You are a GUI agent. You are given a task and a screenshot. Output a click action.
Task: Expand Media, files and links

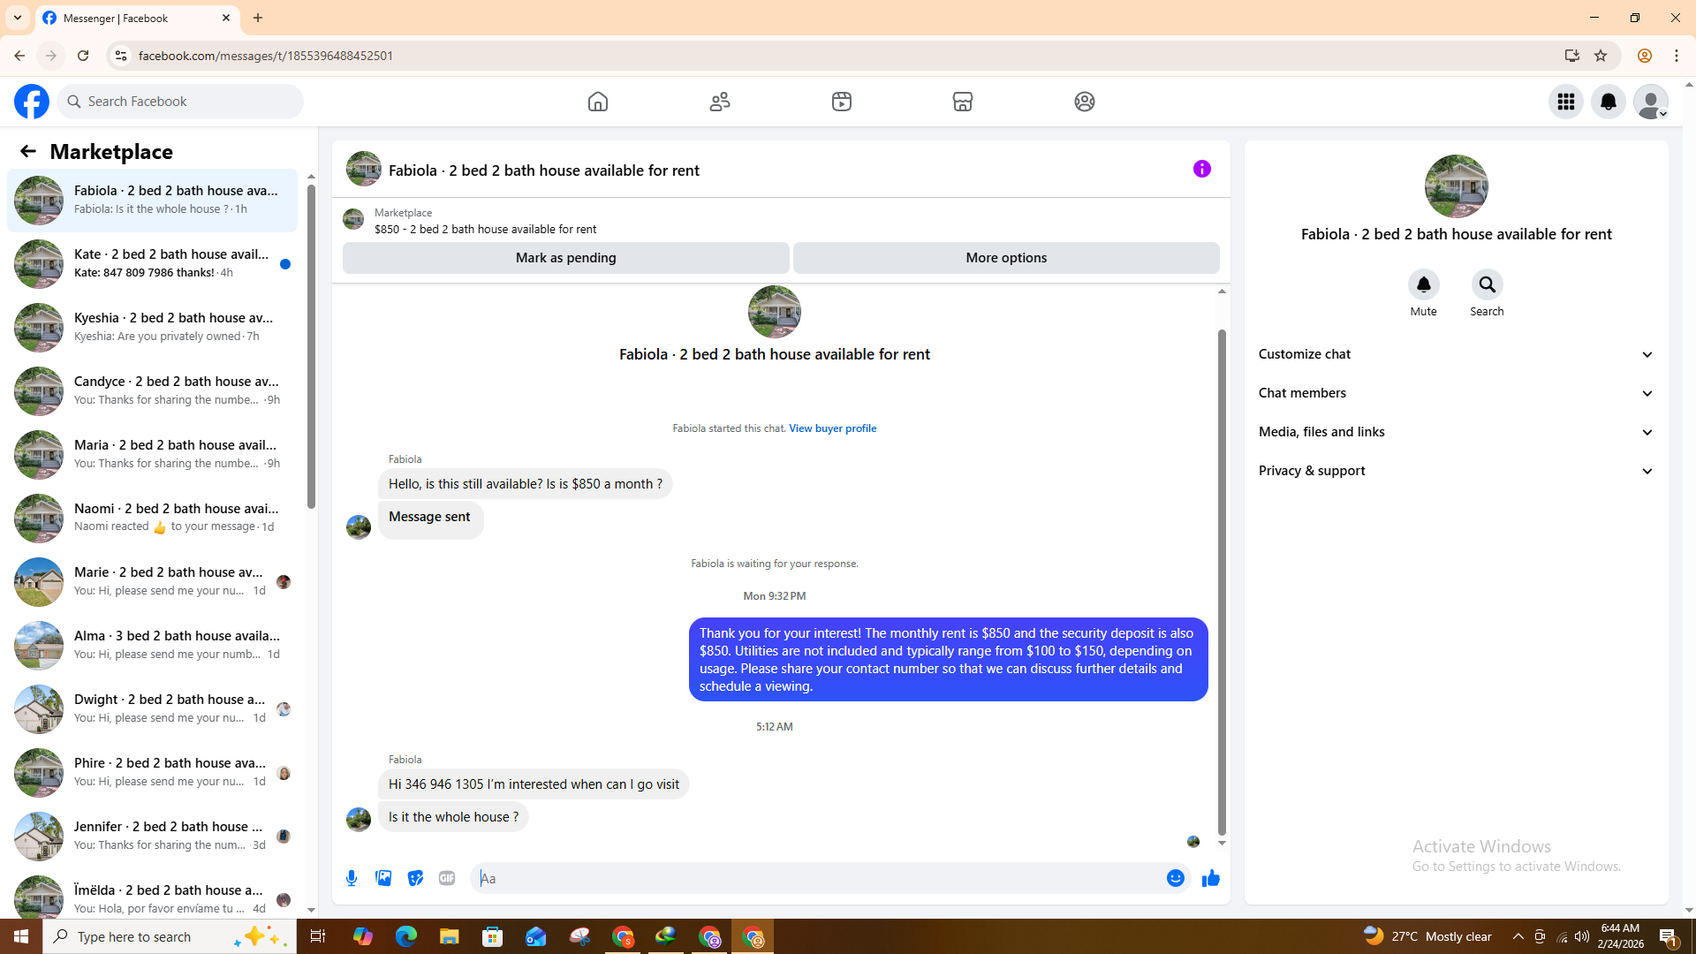click(x=1456, y=432)
